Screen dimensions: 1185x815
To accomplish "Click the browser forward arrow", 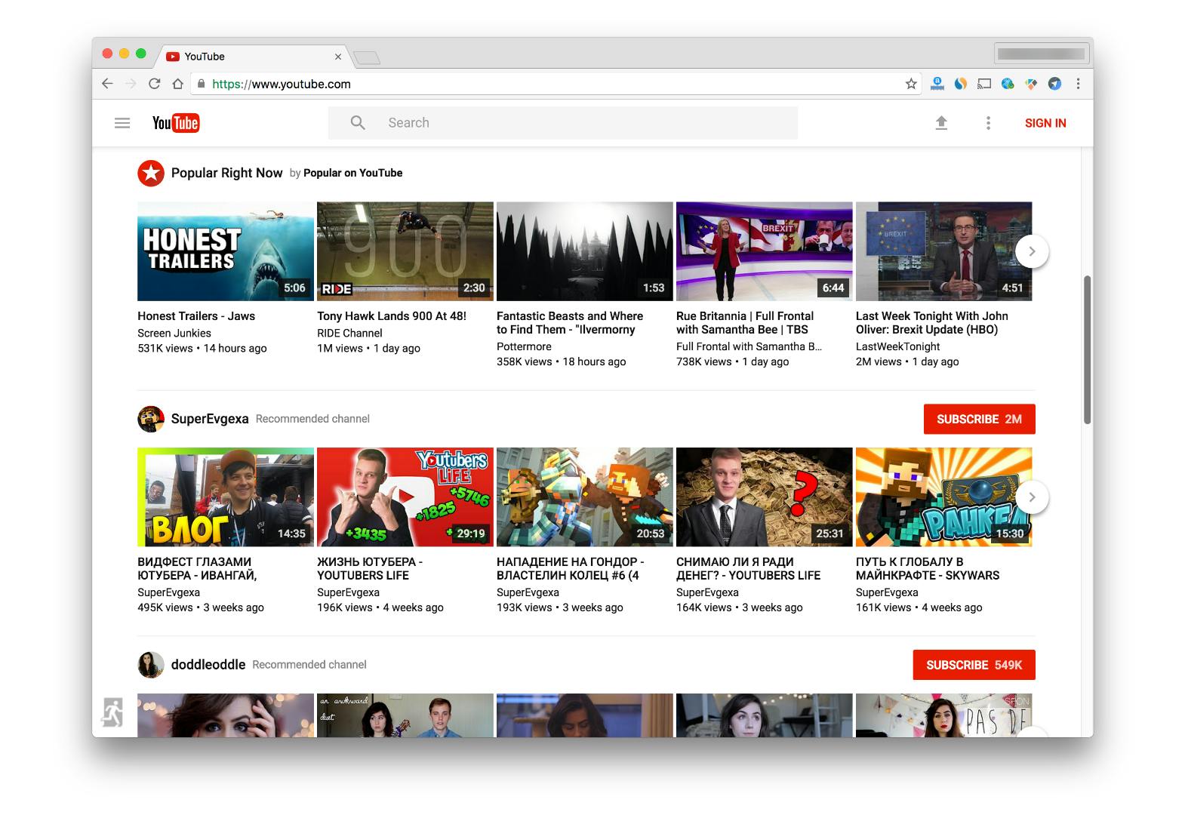I will [x=131, y=84].
